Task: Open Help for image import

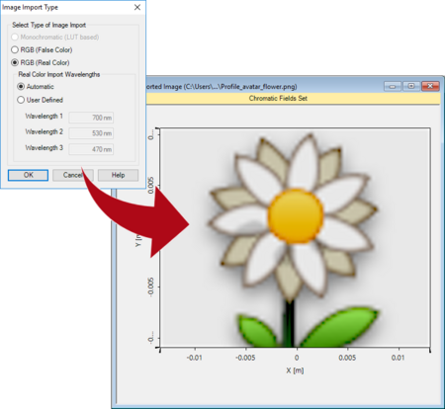Action: point(118,175)
